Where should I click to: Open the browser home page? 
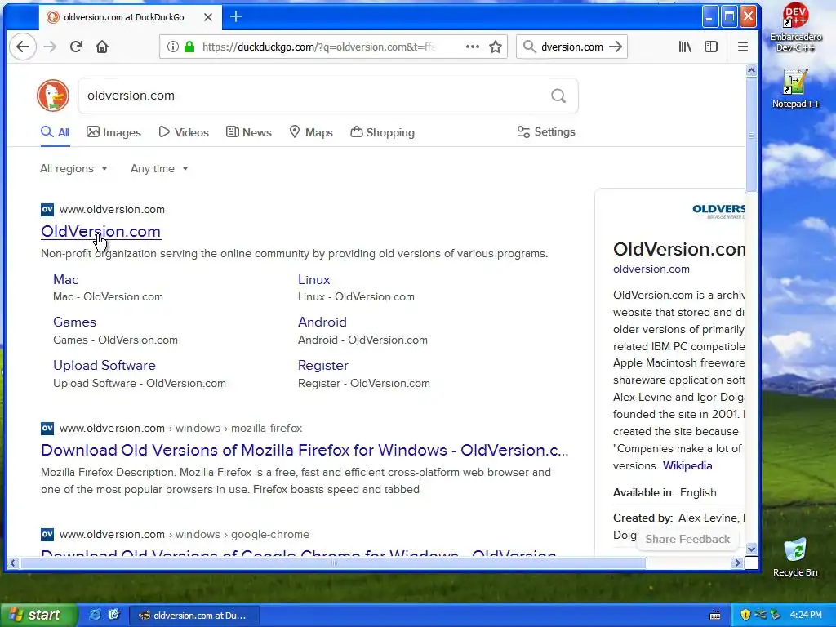coord(102,47)
